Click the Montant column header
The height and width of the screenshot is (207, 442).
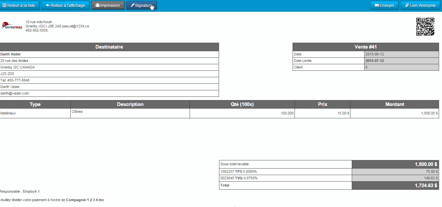pos(395,104)
